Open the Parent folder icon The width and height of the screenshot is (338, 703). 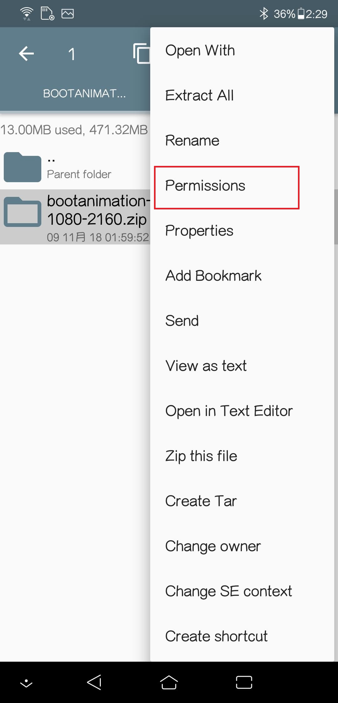point(23,167)
